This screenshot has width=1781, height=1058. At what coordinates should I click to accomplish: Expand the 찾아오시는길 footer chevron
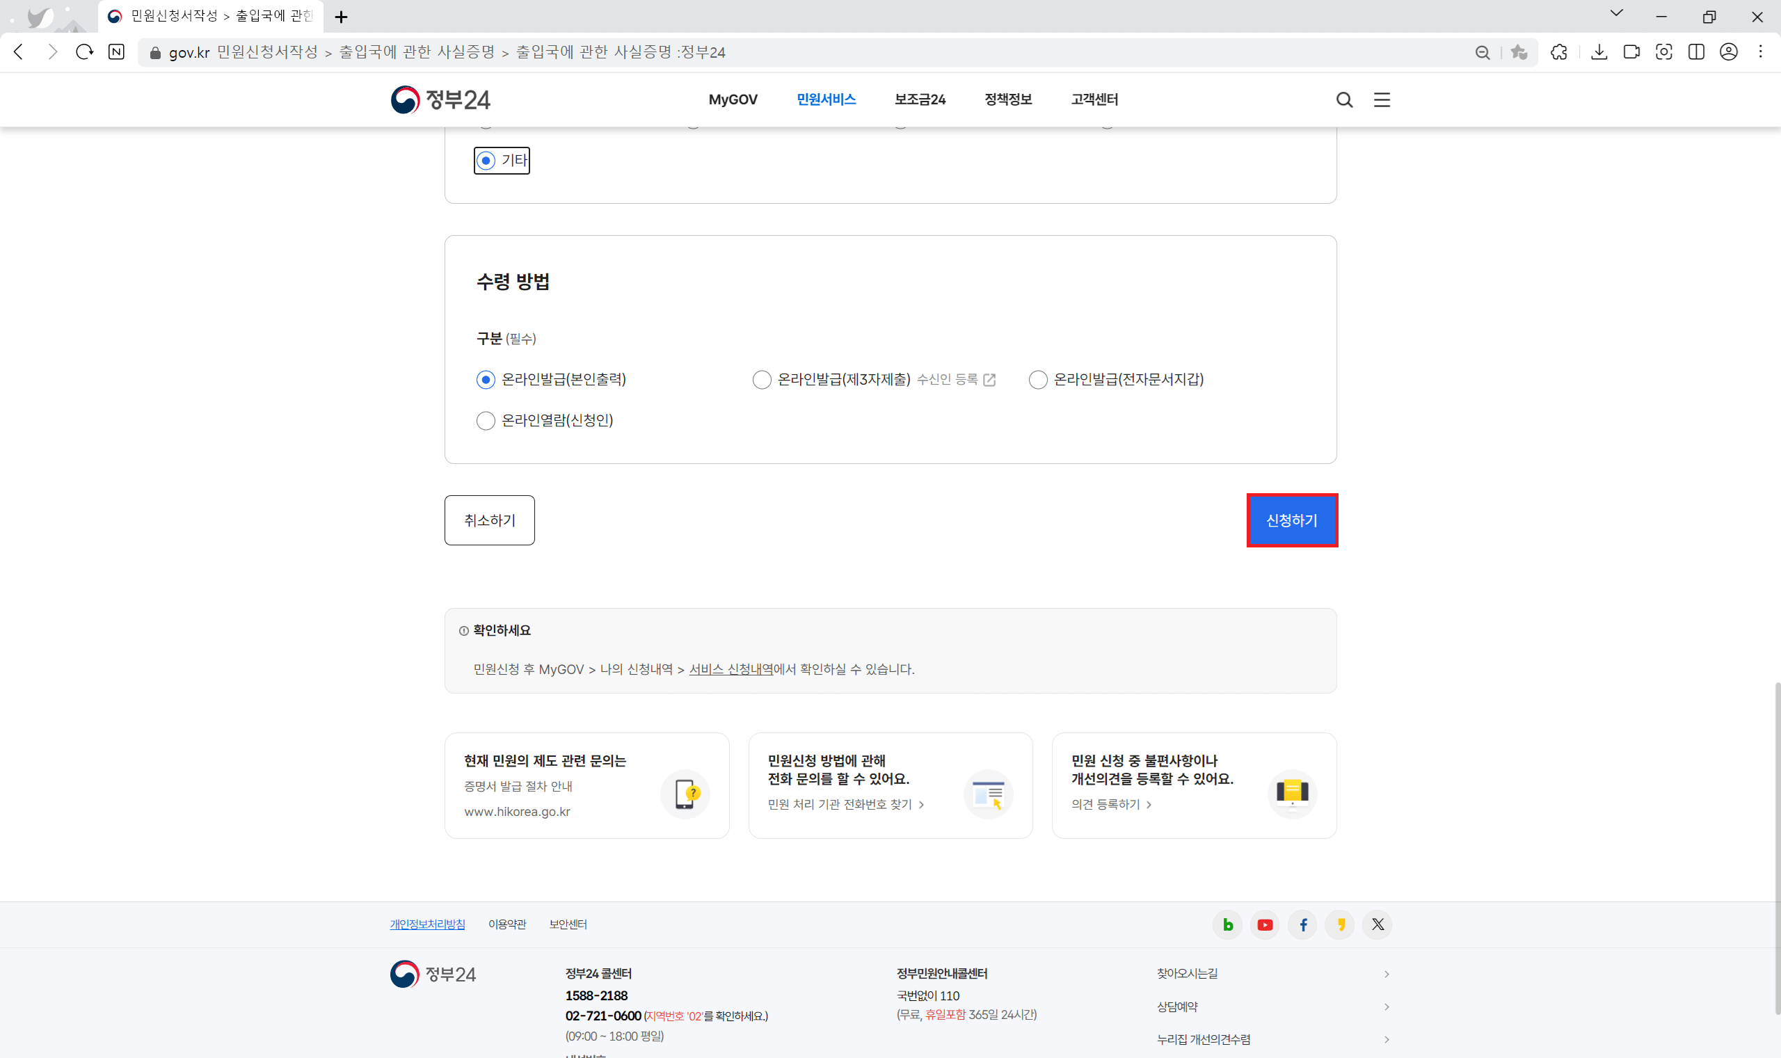[x=1386, y=974]
